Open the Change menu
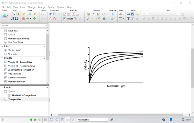The image size is (194, 123). coord(32,7)
